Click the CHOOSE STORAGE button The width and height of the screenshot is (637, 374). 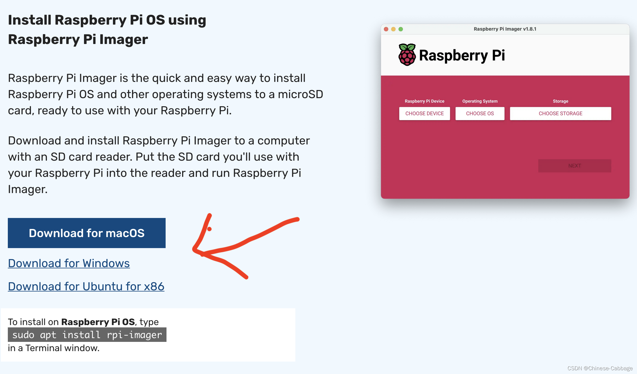point(560,113)
